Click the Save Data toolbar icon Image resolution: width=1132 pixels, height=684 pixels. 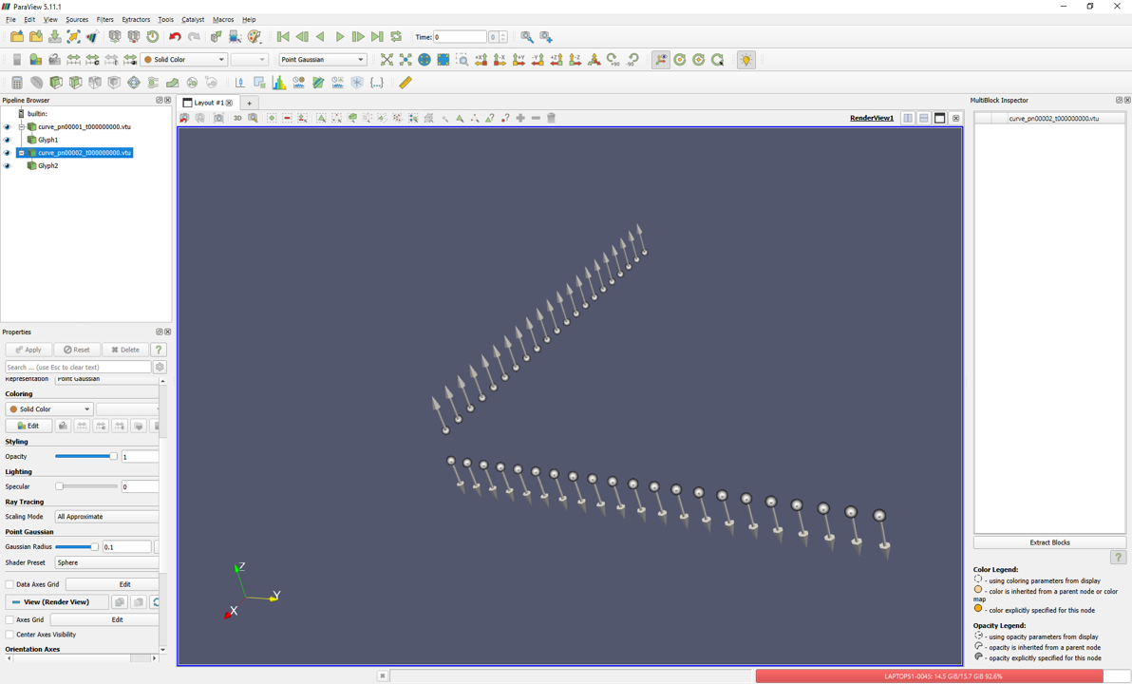54,37
